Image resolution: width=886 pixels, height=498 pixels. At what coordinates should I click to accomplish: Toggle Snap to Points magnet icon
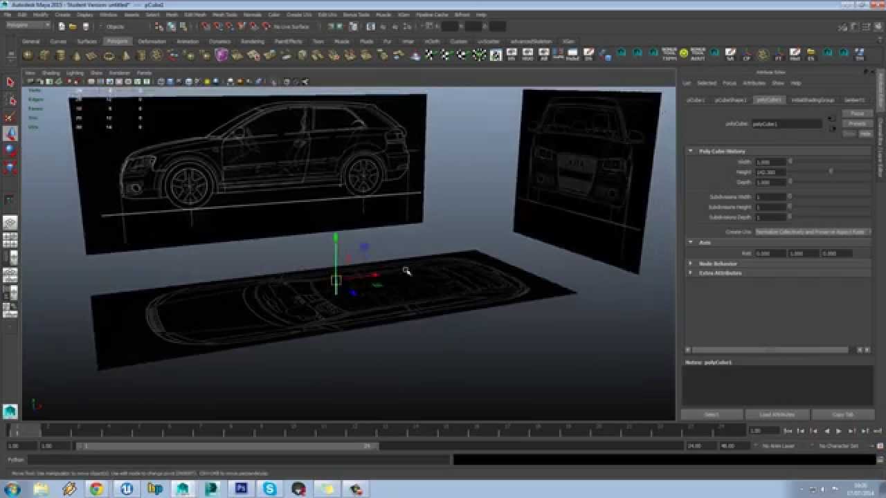pos(230,26)
